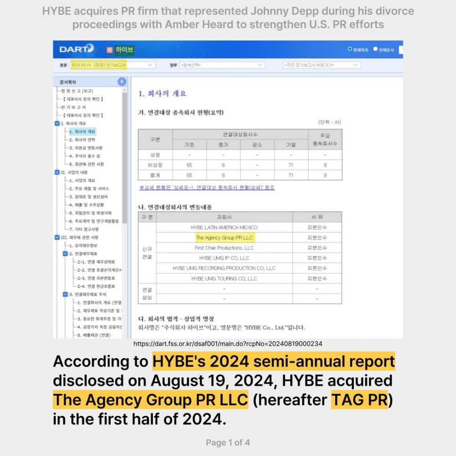Viewport: 456px width, 456px height.
Task: Collapse the 'III. 재무에 관한 사항' section
Action: pyautogui.click(x=57, y=238)
